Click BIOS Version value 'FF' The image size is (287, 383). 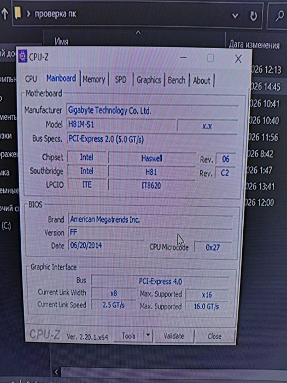point(150,233)
